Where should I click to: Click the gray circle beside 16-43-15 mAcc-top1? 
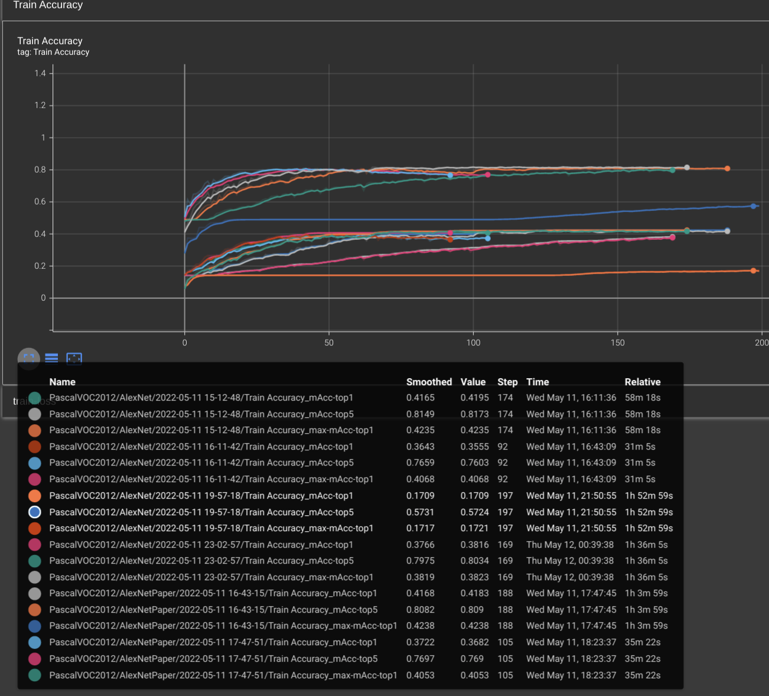(34, 593)
